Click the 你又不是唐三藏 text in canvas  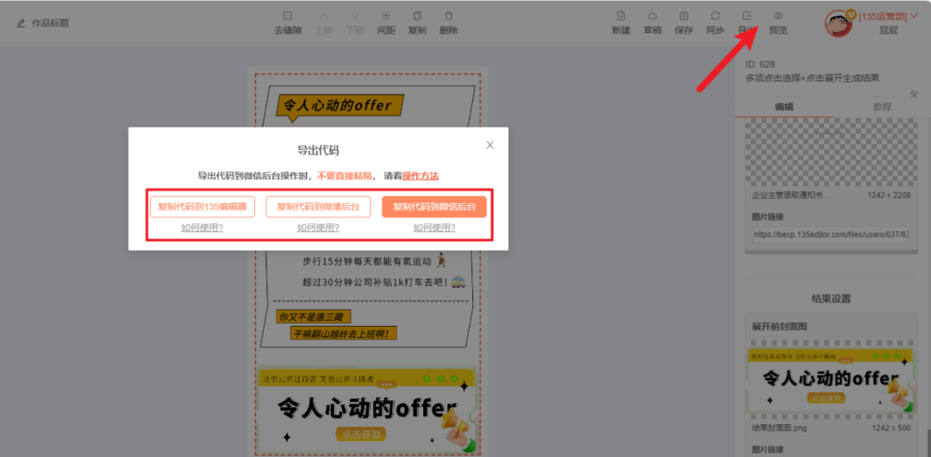tap(314, 317)
